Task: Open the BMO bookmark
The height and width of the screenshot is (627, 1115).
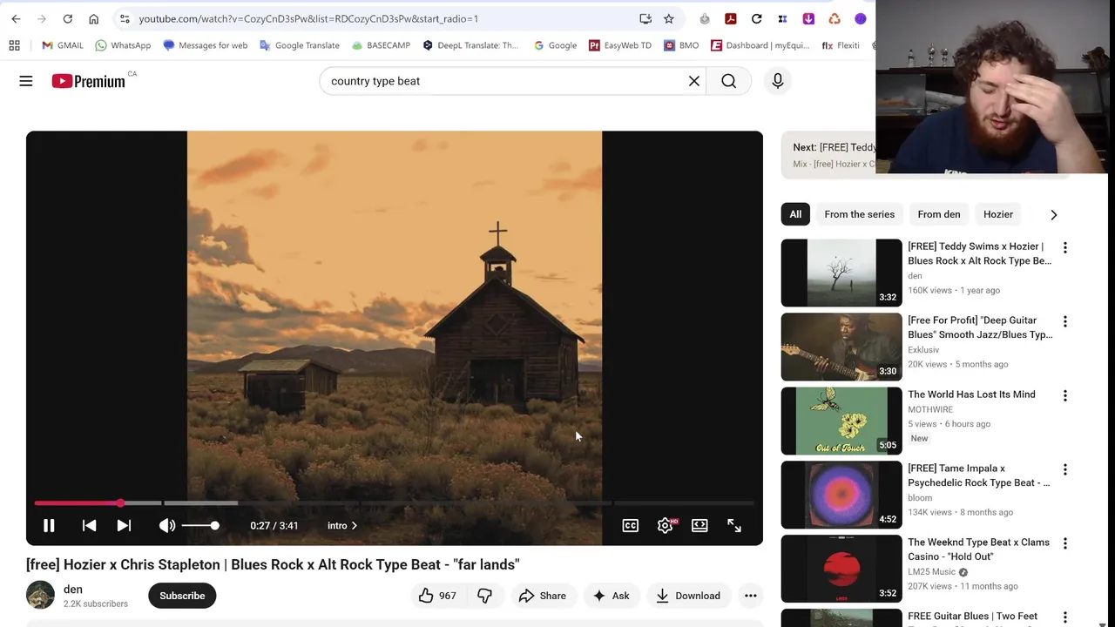Action: pyautogui.click(x=681, y=45)
